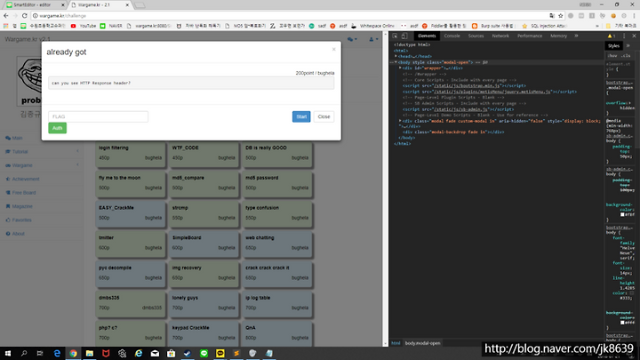This screenshot has width=640, height=360.
Task: Open Mail app from taskbar
Action: pos(155,354)
